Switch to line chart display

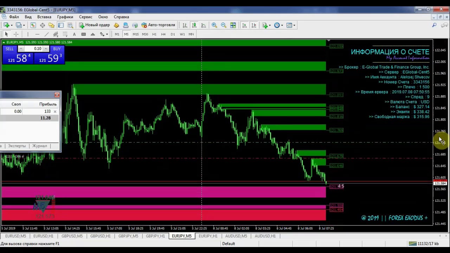tap(203, 25)
